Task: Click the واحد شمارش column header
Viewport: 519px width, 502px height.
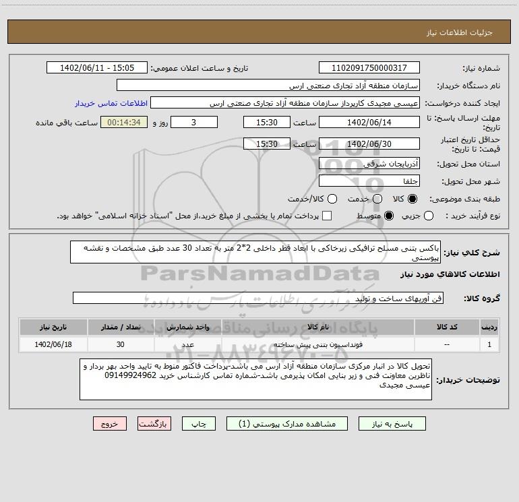Action: (x=187, y=327)
